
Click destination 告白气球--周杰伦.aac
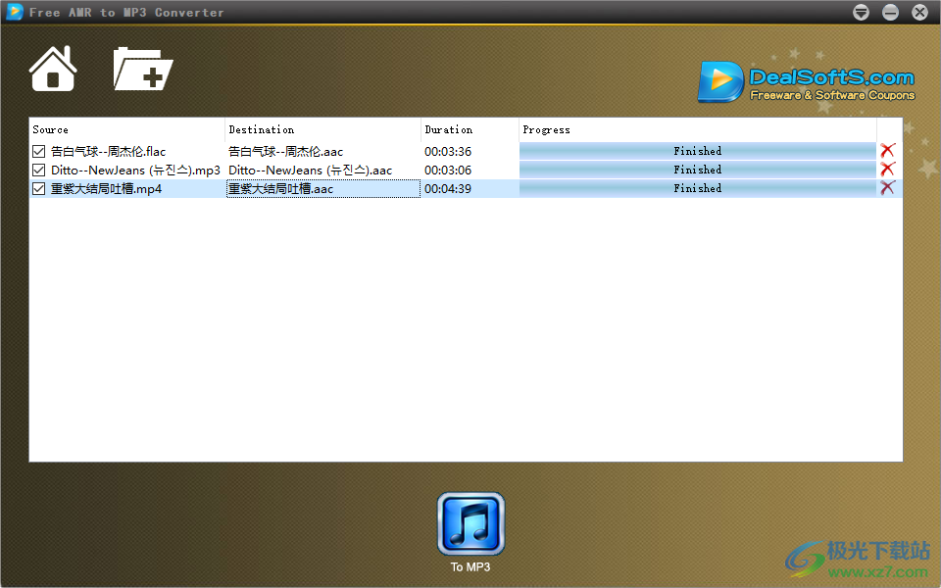tap(285, 151)
